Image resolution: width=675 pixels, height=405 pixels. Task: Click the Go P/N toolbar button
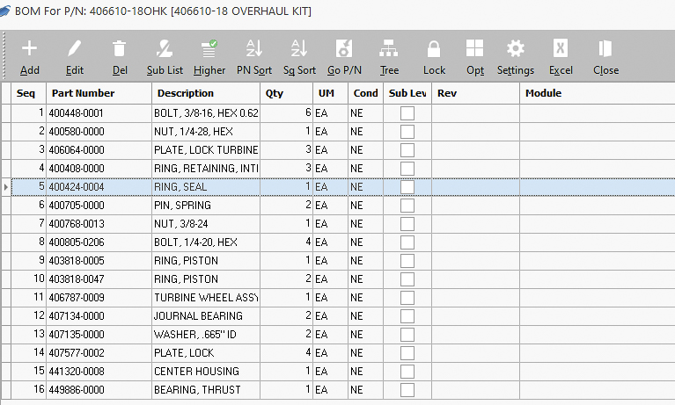point(344,49)
